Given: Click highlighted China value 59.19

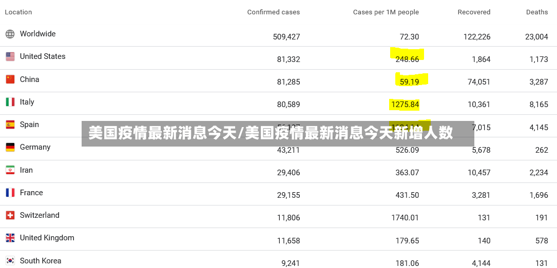Looking at the screenshot, I should click(x=409, y=82).
